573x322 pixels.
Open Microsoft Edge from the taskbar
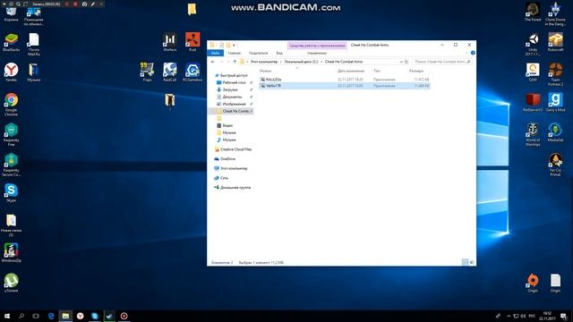coord(51,316)
